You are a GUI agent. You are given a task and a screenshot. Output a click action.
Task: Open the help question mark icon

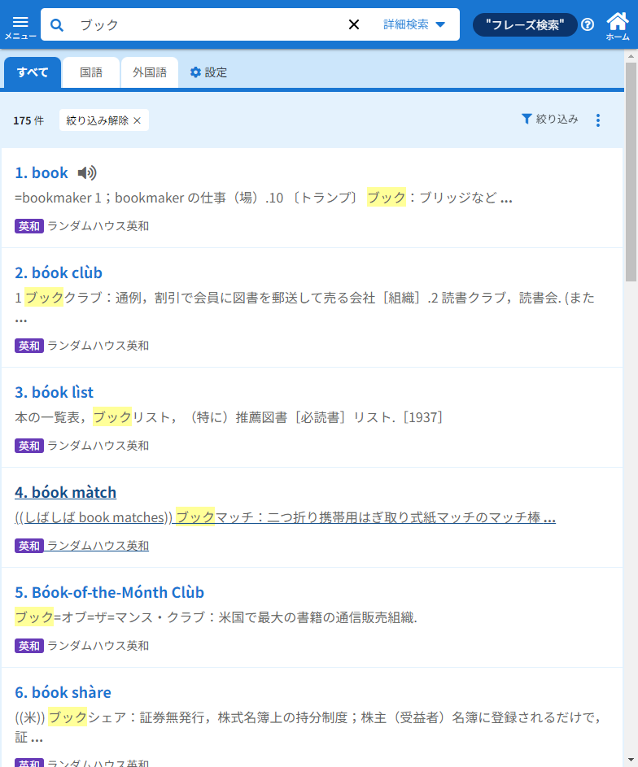click(588, 25)
